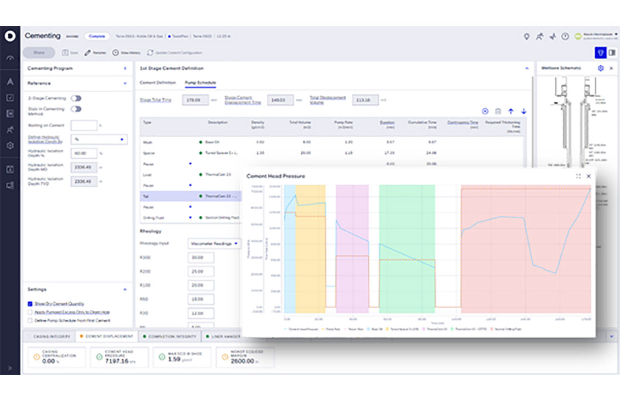The image size is (620, 401).
Task: Click the blue shield icon at top right
Action: [x=600, y=53]
